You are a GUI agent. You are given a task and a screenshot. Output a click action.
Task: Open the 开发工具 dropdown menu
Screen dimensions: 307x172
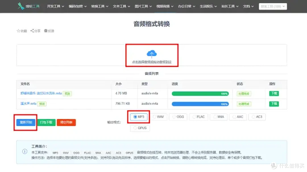click(x=55, y=6)
